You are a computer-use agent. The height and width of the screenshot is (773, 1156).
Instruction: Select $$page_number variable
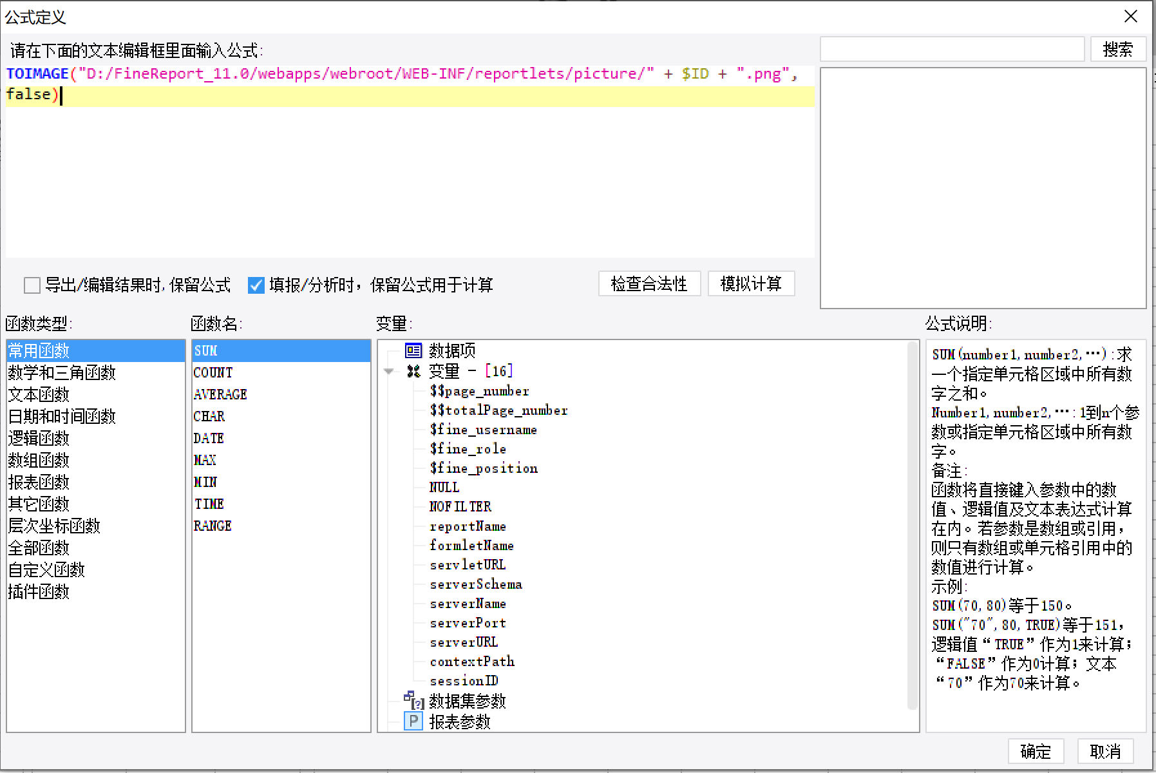(x=479, y=391)
